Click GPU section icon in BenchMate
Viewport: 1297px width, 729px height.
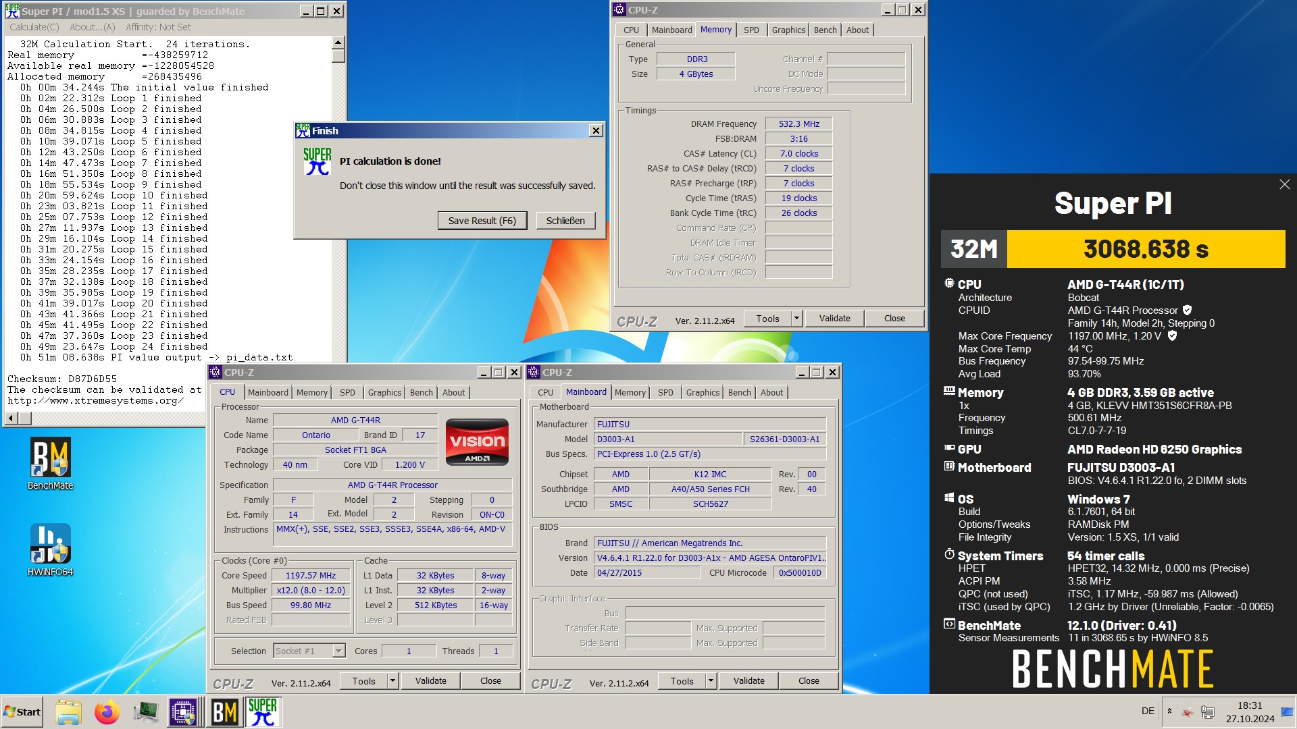(x=949, y=448)
